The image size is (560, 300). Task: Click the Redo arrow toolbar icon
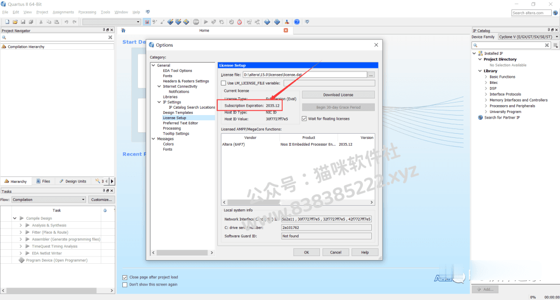[74, 22]
